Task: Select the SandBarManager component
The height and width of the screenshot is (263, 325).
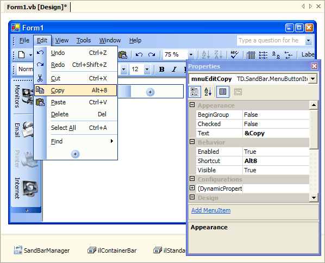Action: (42, 251)
